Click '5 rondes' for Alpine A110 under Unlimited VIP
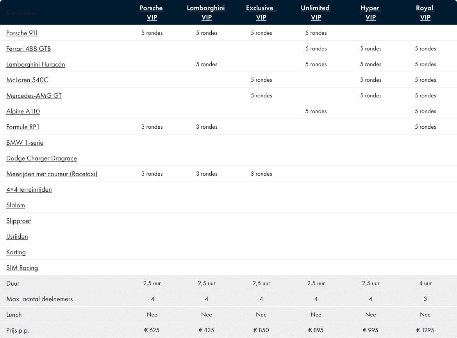Viewport: 457px width, 338px height. (316, 111)
